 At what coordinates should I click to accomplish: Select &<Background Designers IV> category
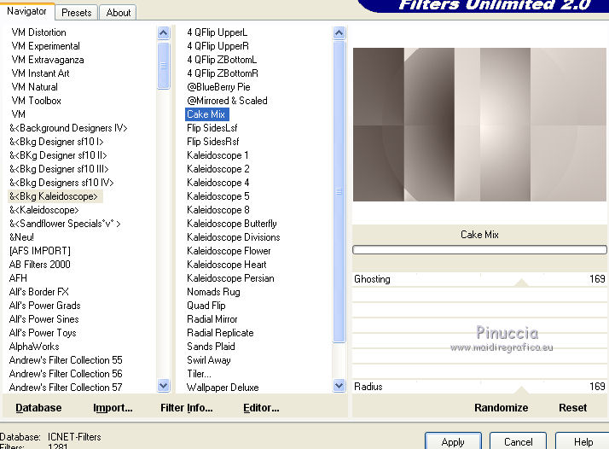(x=68, y=128)
